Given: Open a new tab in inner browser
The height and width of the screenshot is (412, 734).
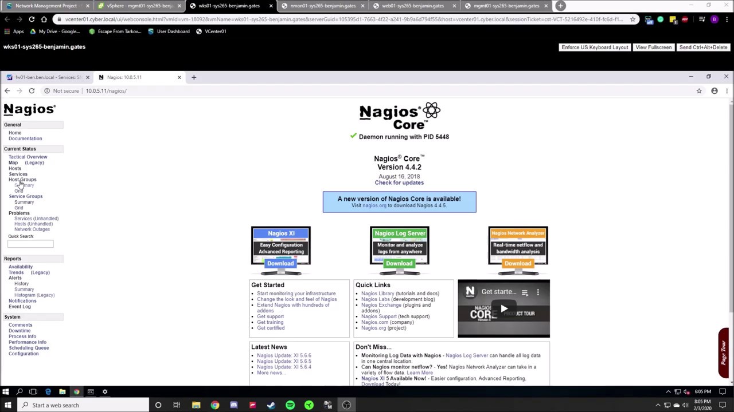Looking at the screenshot, I should (x=194, y=77).
